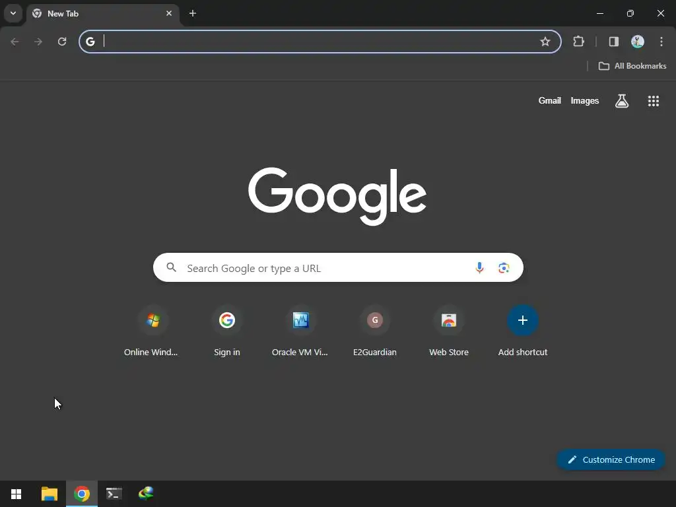Screen dimensions: 676x507
Task: Reload the current page
Action: tap(62, 42)
